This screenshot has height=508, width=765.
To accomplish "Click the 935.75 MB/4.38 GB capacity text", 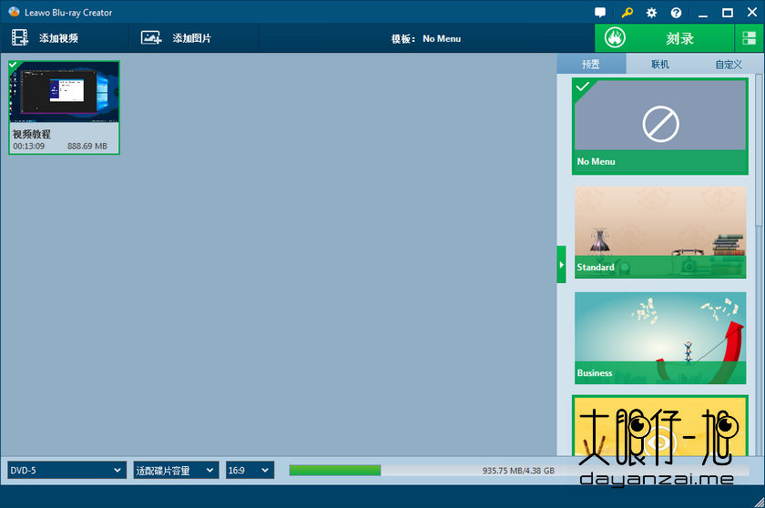I will (518, 471).
